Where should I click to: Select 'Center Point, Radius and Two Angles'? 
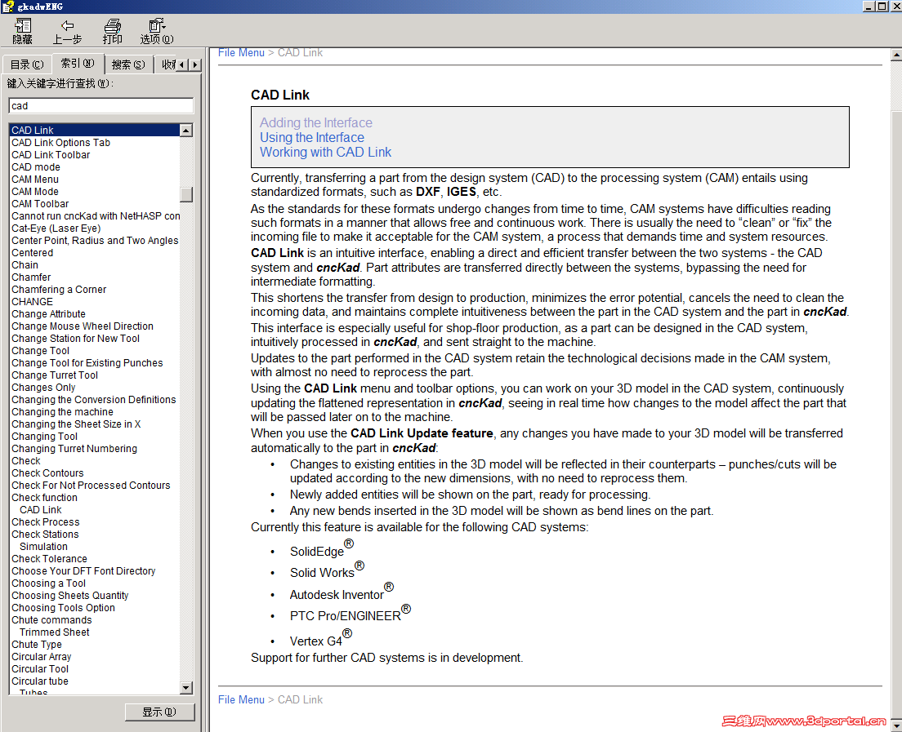tap(95, 240)
